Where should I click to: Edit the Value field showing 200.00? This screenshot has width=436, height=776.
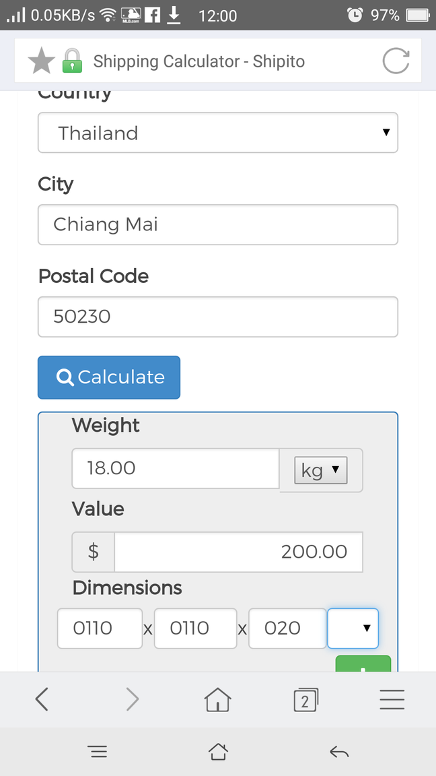tap(239, 552)
